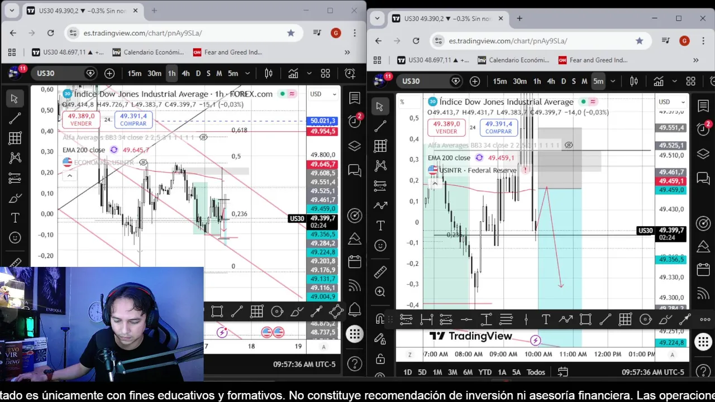Viewport: 715px width, 402px height.
Task: Open the forecasting tools in left window
Action: [x=15, y=178]
